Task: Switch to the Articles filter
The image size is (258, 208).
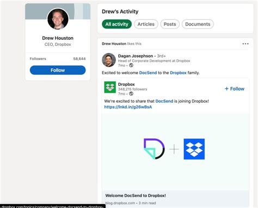Action: tap(146, 24)
